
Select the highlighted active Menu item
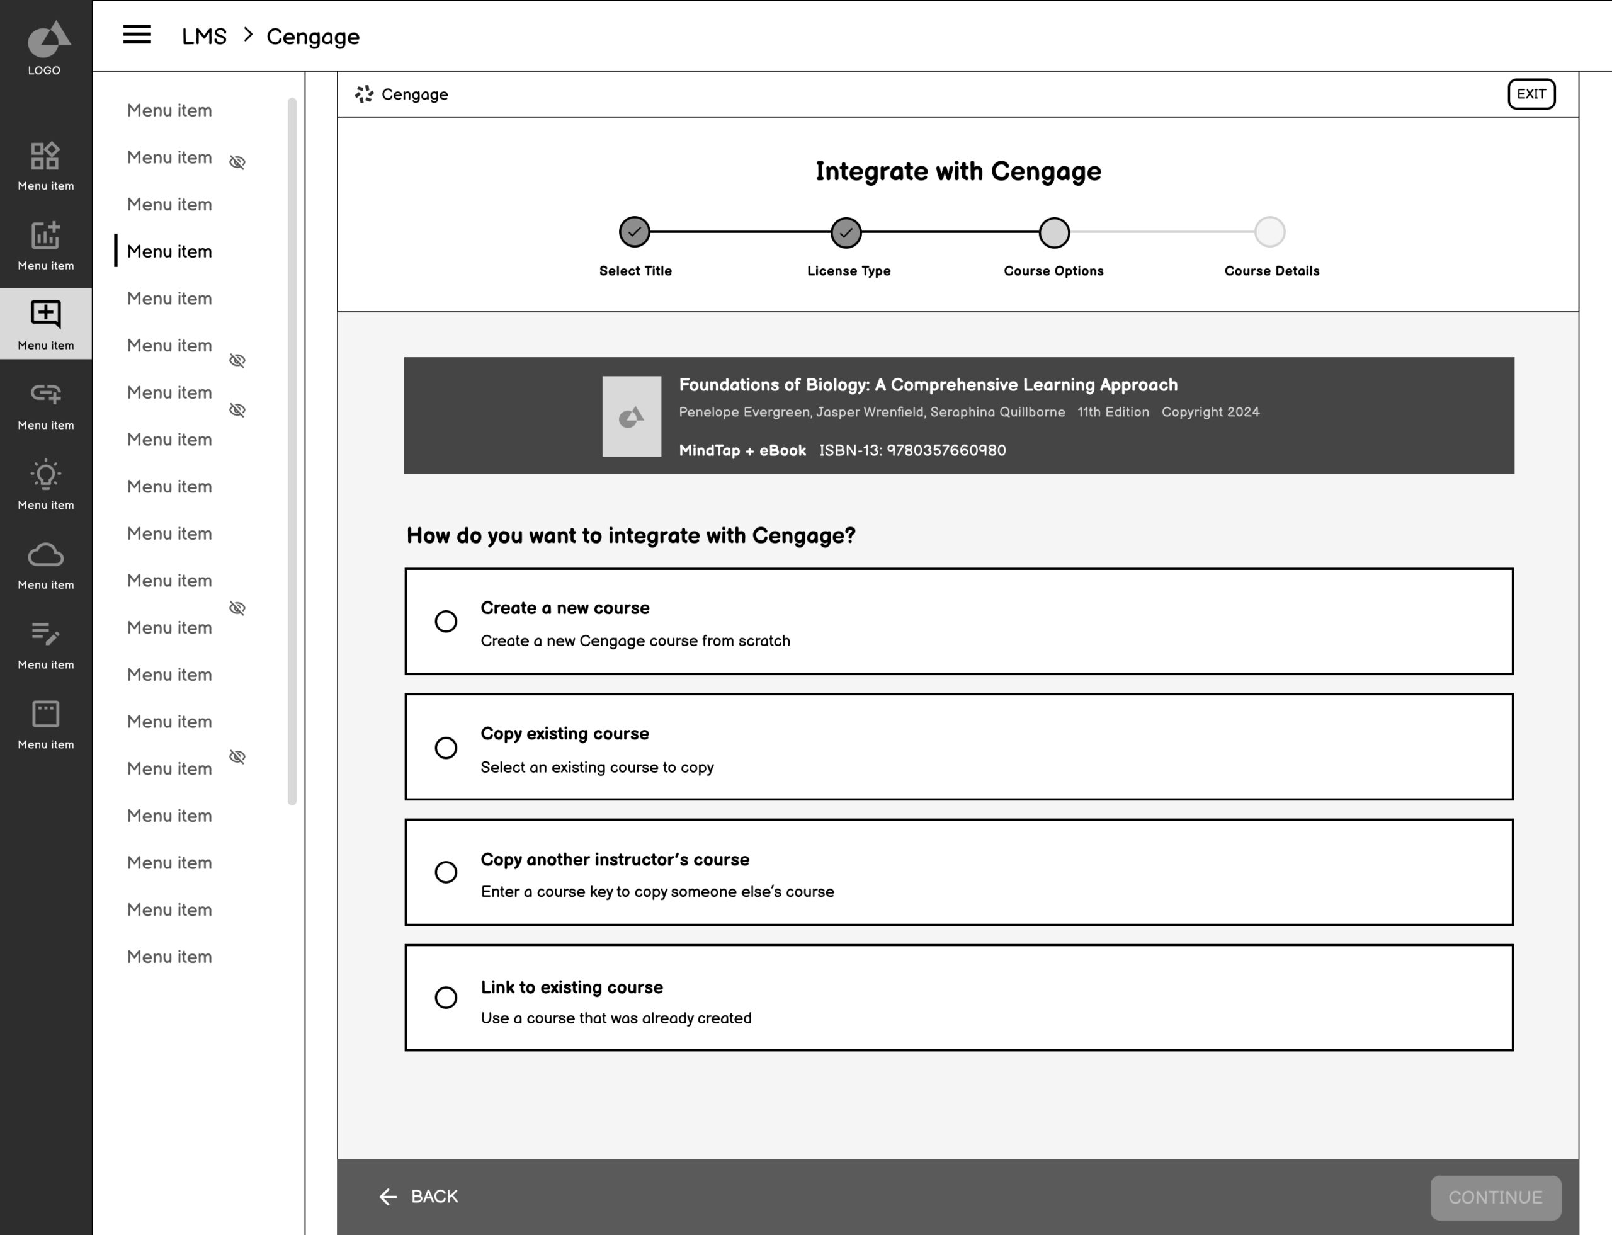coord(169,251)
